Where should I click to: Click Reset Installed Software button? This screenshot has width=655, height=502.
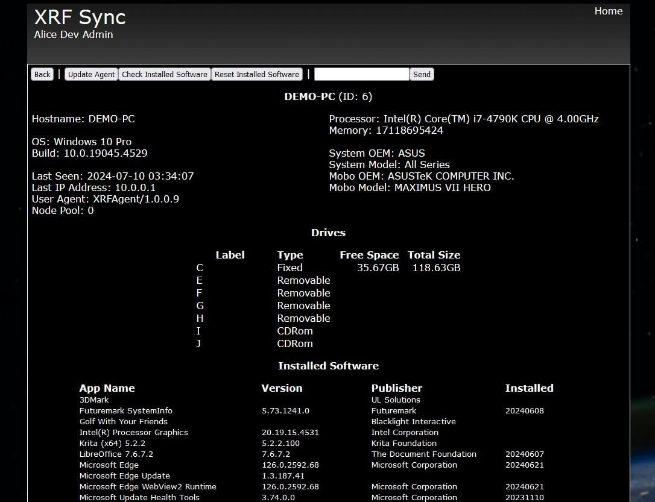pos(257,74)
